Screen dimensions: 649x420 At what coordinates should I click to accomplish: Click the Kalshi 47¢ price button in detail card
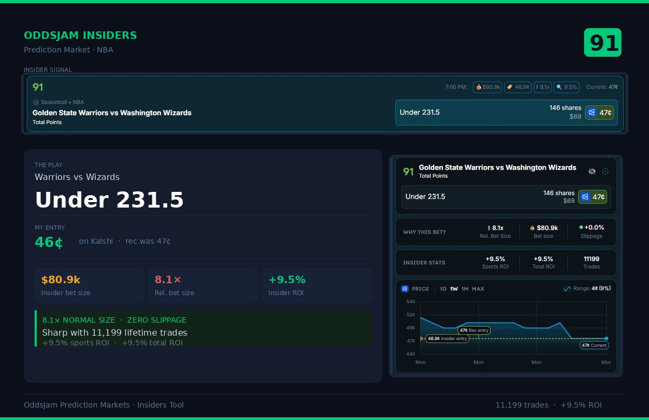(x=593, y=197)
